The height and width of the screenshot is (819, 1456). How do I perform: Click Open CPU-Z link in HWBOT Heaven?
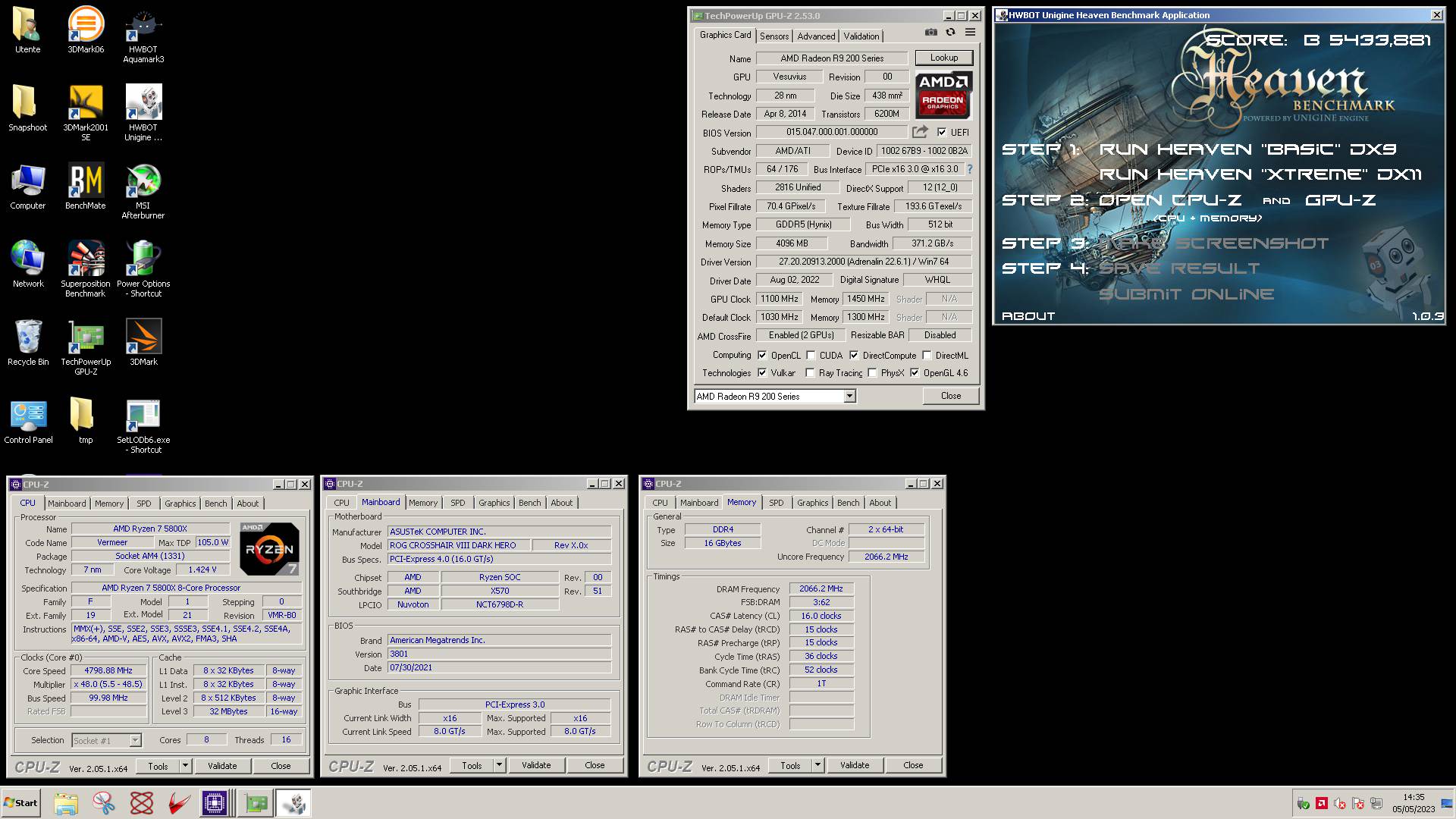point(1170,200)
